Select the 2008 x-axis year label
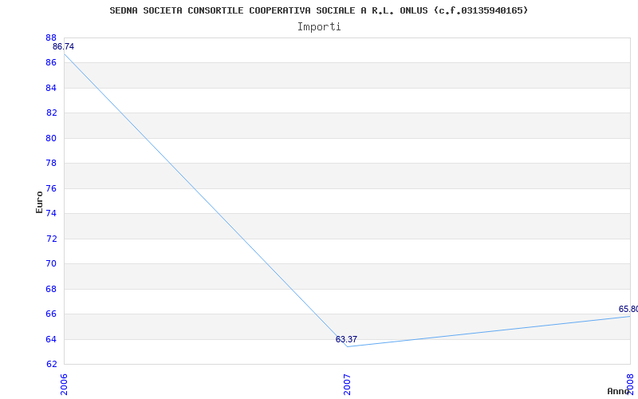Screen dimensions: 638x399 [x=631, y=385]
